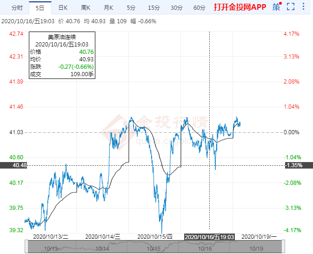The width and height of the screenshot is (313, 254).
Task: Open the three-dot more options menu
Action: (x=304, y=7)
